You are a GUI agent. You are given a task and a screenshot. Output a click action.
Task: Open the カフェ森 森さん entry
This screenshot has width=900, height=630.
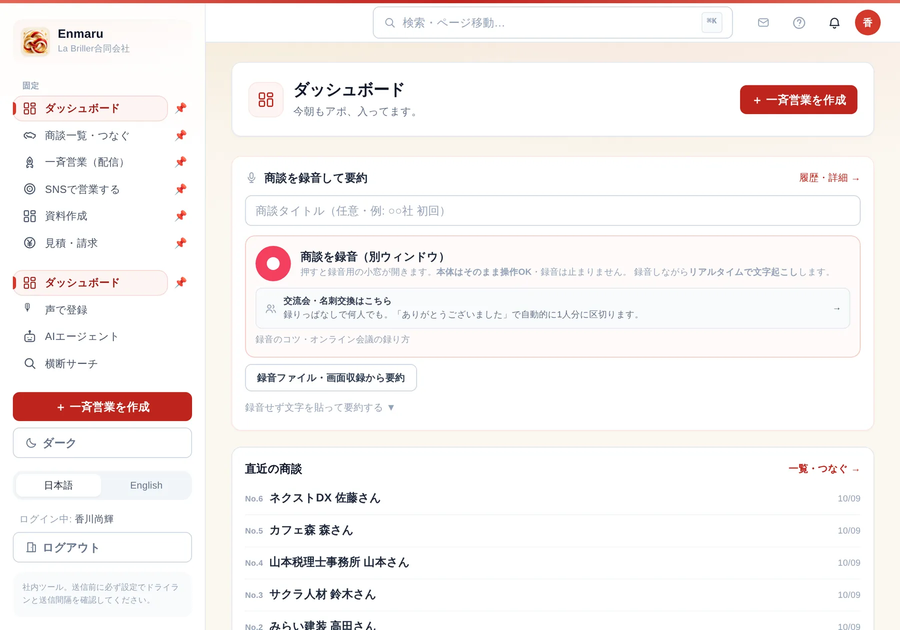[x=552, y=530]
